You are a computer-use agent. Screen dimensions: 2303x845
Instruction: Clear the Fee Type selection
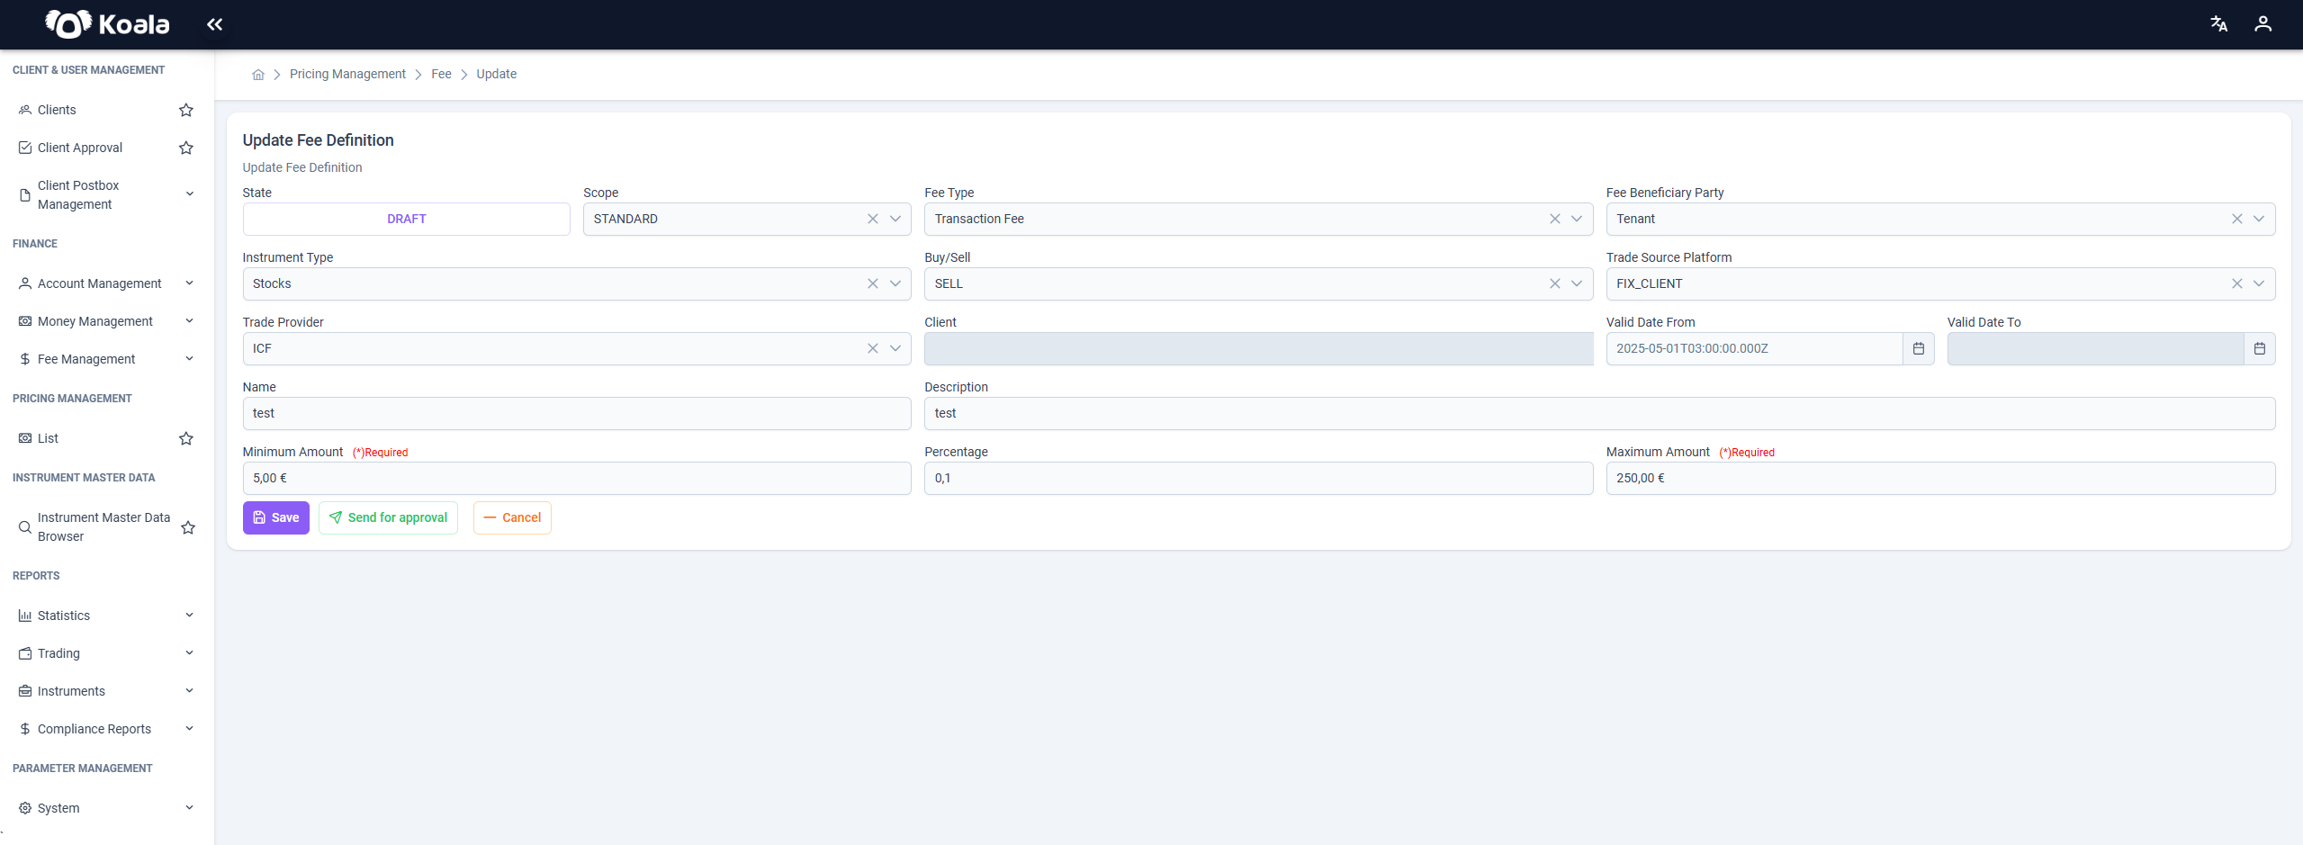coord(1554,219)
